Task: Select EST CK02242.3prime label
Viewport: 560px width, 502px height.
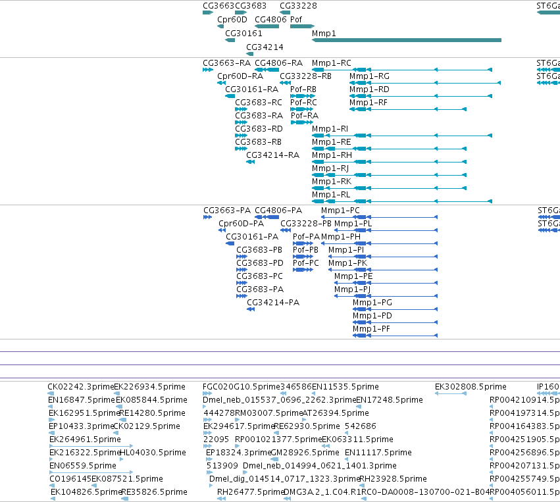Action: click(81, 387)
